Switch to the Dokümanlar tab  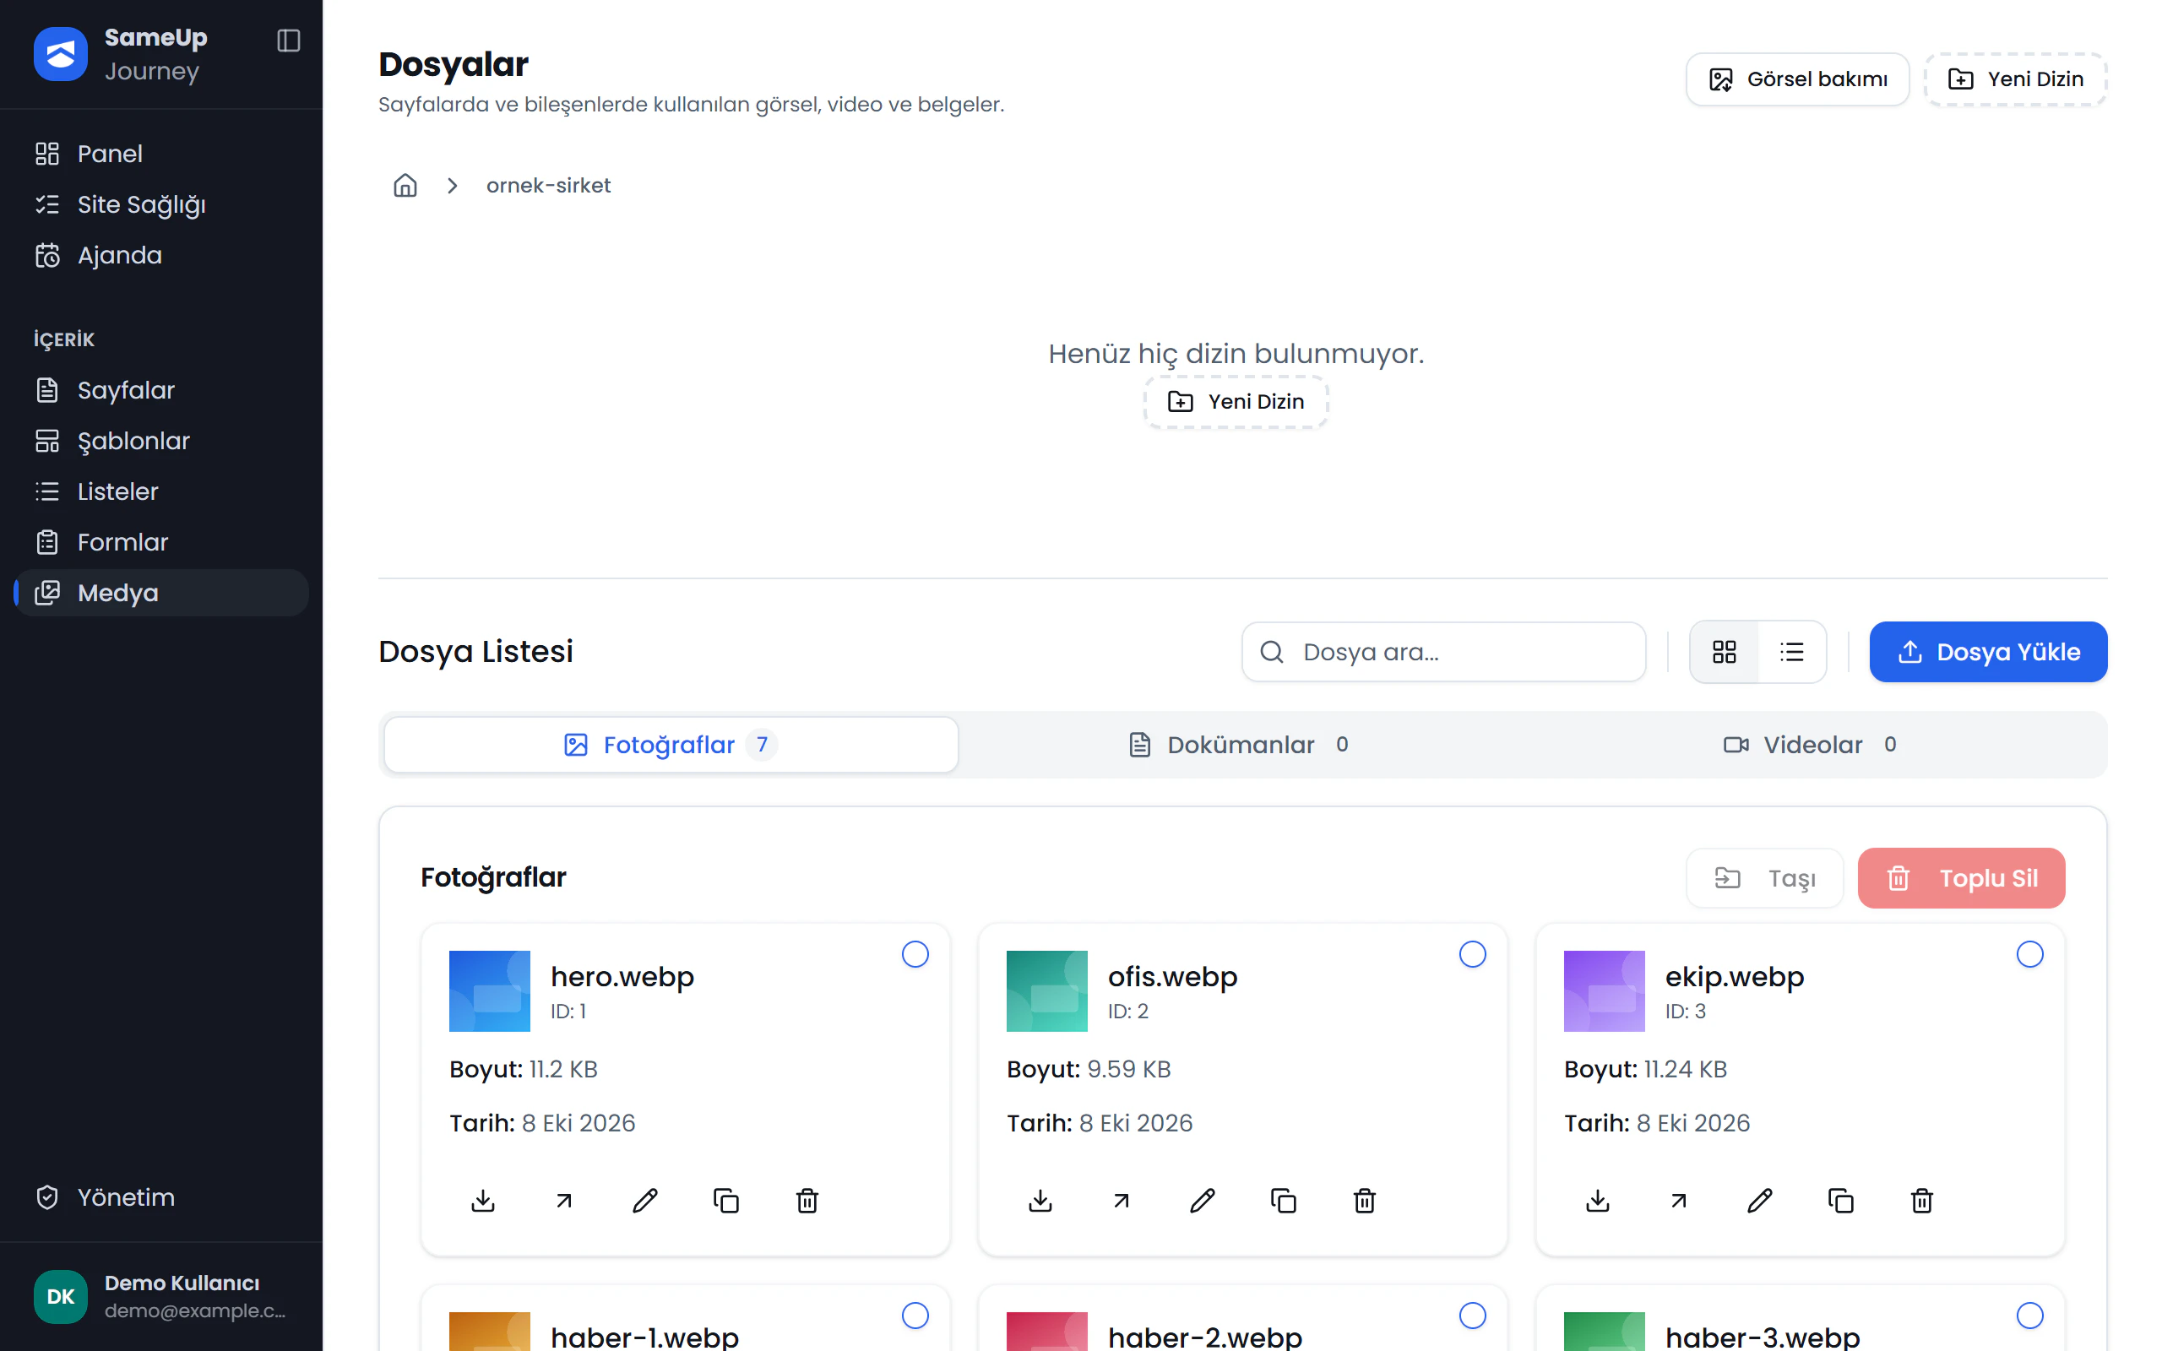point(1241,744)
